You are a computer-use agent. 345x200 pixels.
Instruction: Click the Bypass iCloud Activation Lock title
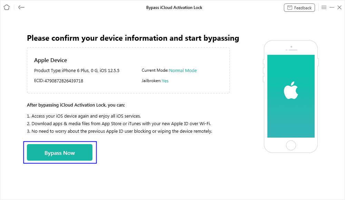click(x=174, y=8)
